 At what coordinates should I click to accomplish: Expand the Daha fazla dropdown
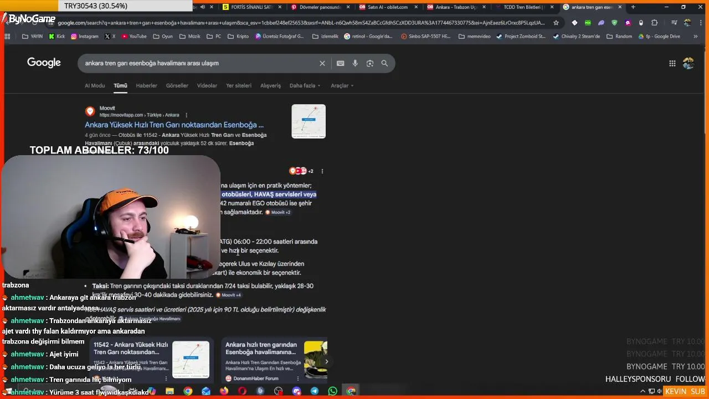click(x=305, y=86)
